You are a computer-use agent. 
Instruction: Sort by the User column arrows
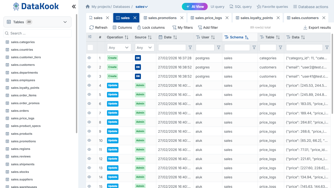coord(213,37)
